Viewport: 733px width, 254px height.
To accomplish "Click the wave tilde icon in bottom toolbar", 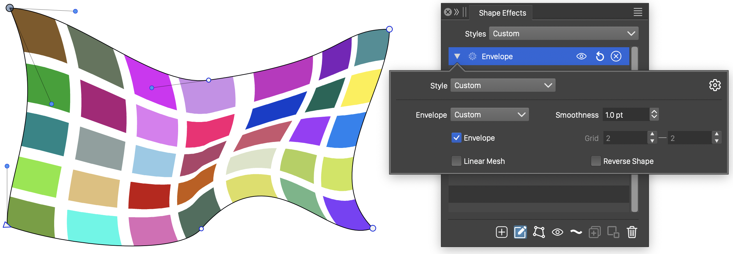I will (x=576, y=232).
